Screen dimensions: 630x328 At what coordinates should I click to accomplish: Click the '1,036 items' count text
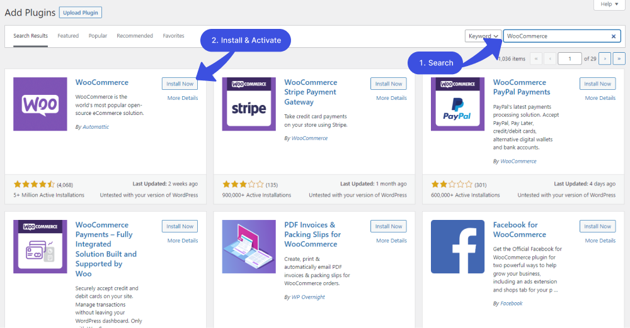point(512,58)
